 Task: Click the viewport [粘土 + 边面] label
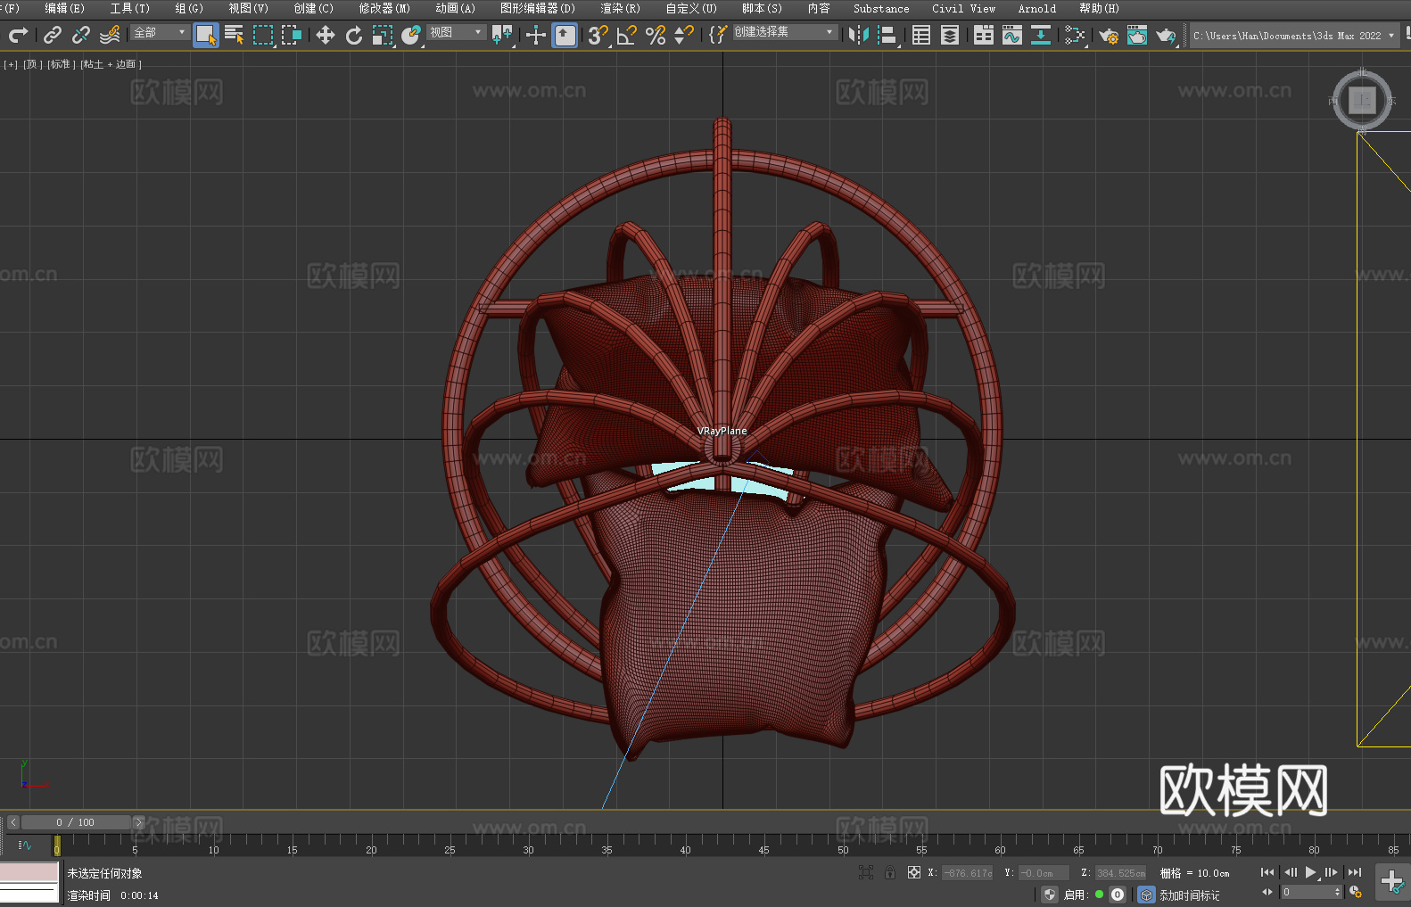click(x=111, y=64)
